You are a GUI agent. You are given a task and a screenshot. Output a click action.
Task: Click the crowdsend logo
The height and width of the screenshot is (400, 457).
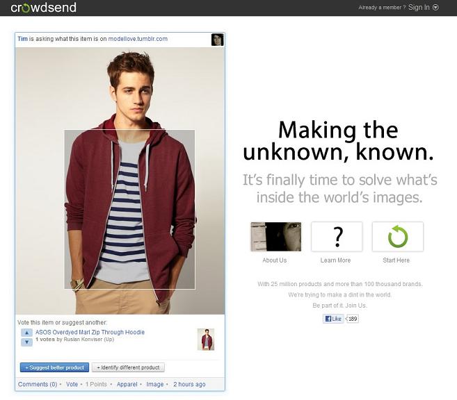(43, 8)
